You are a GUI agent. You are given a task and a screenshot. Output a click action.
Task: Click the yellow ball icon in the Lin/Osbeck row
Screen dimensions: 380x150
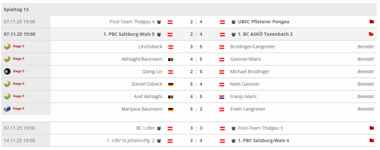click(x=7, y=47)
